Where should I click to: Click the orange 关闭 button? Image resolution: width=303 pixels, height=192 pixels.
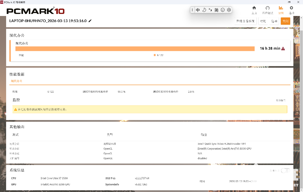[285, 21]
